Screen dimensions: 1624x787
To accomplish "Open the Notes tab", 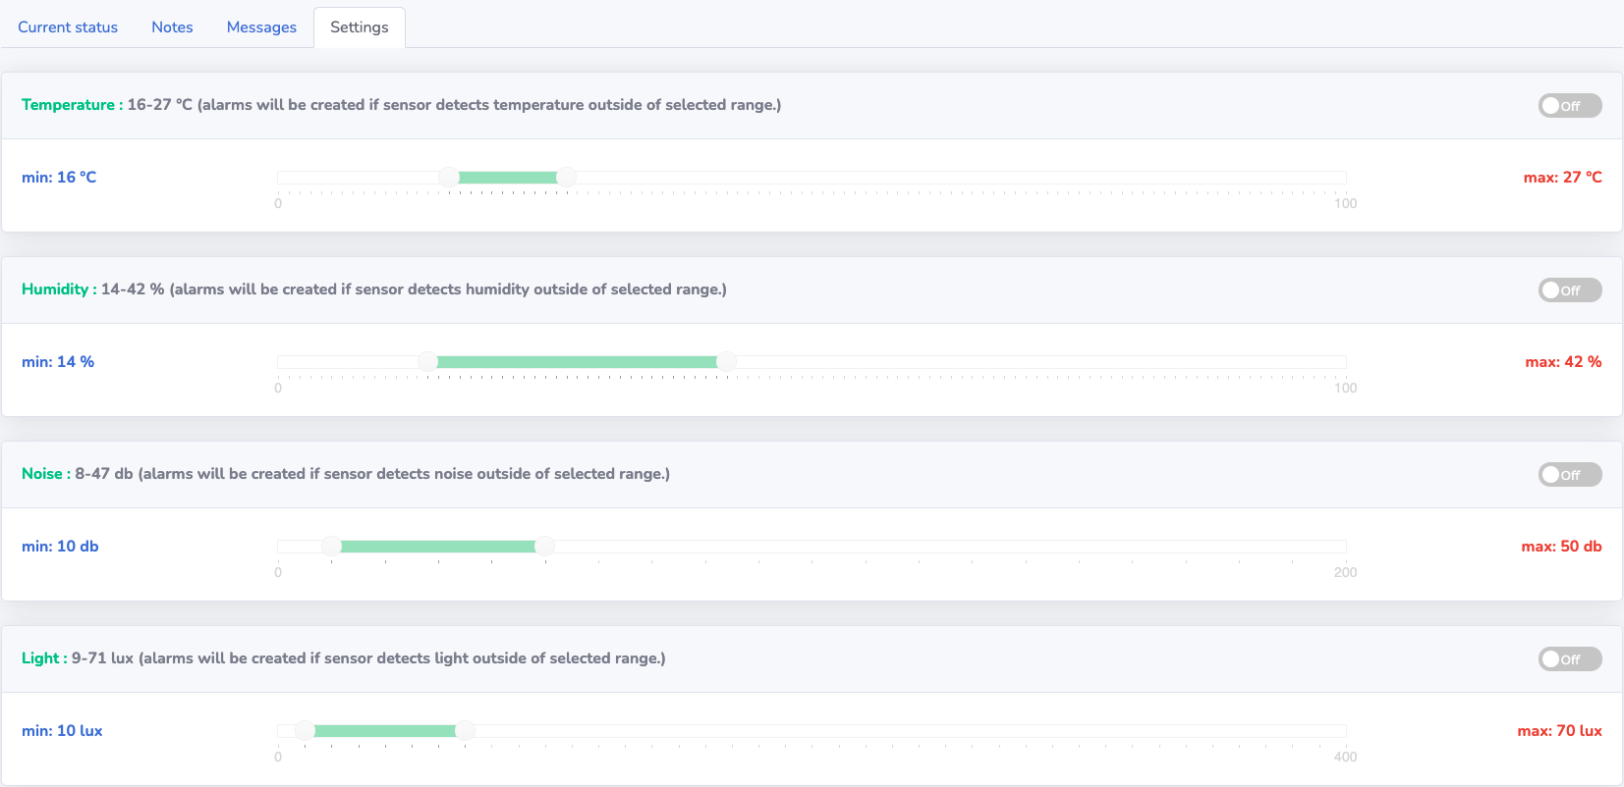I will 172,27.
